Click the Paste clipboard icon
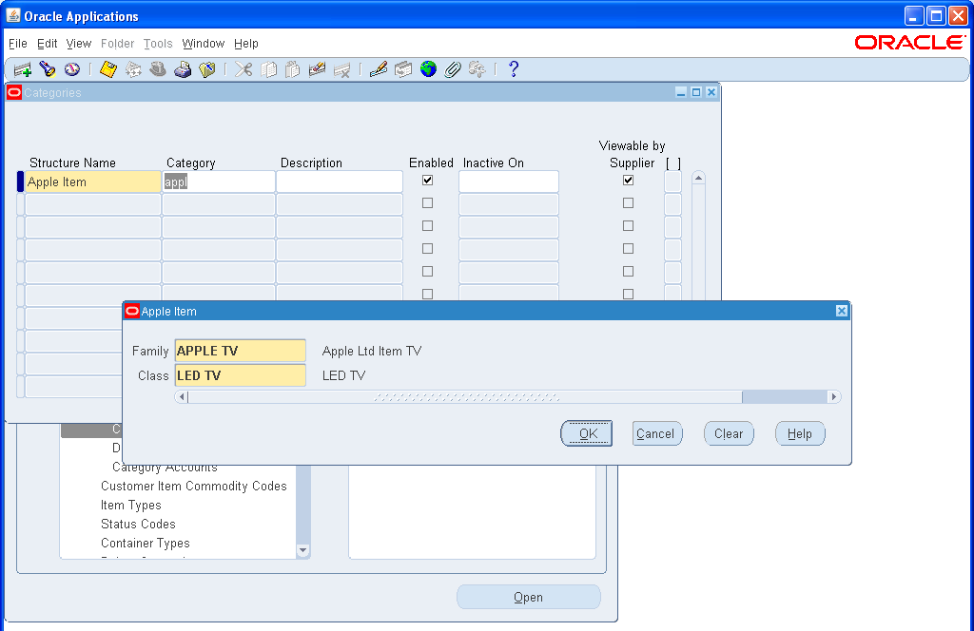Viewport: 974px width, 631px height. 293,69
